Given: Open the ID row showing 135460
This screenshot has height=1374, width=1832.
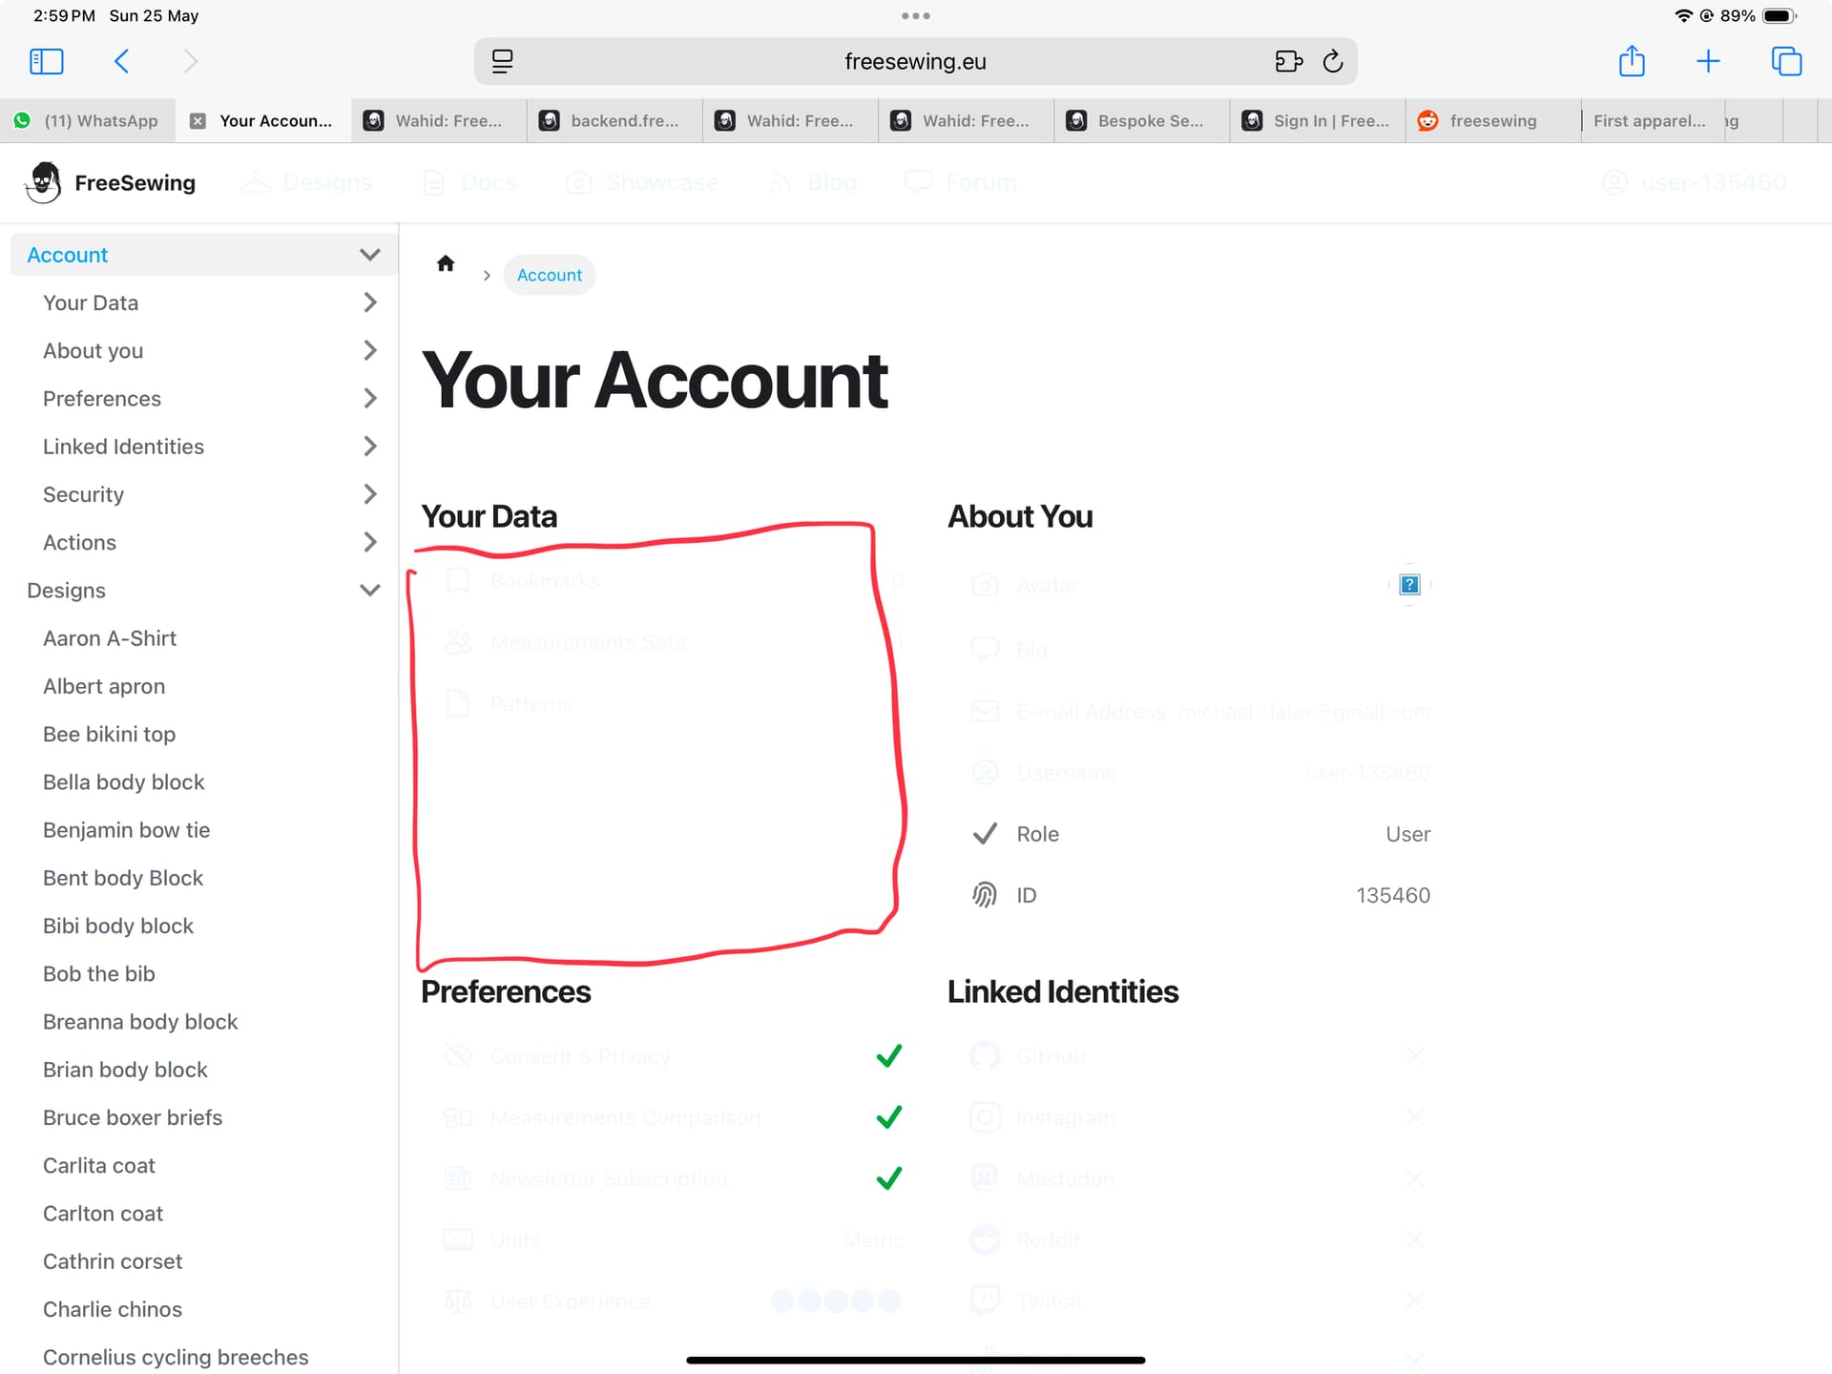Looking at the screenshot, I should click(1200, 895).
